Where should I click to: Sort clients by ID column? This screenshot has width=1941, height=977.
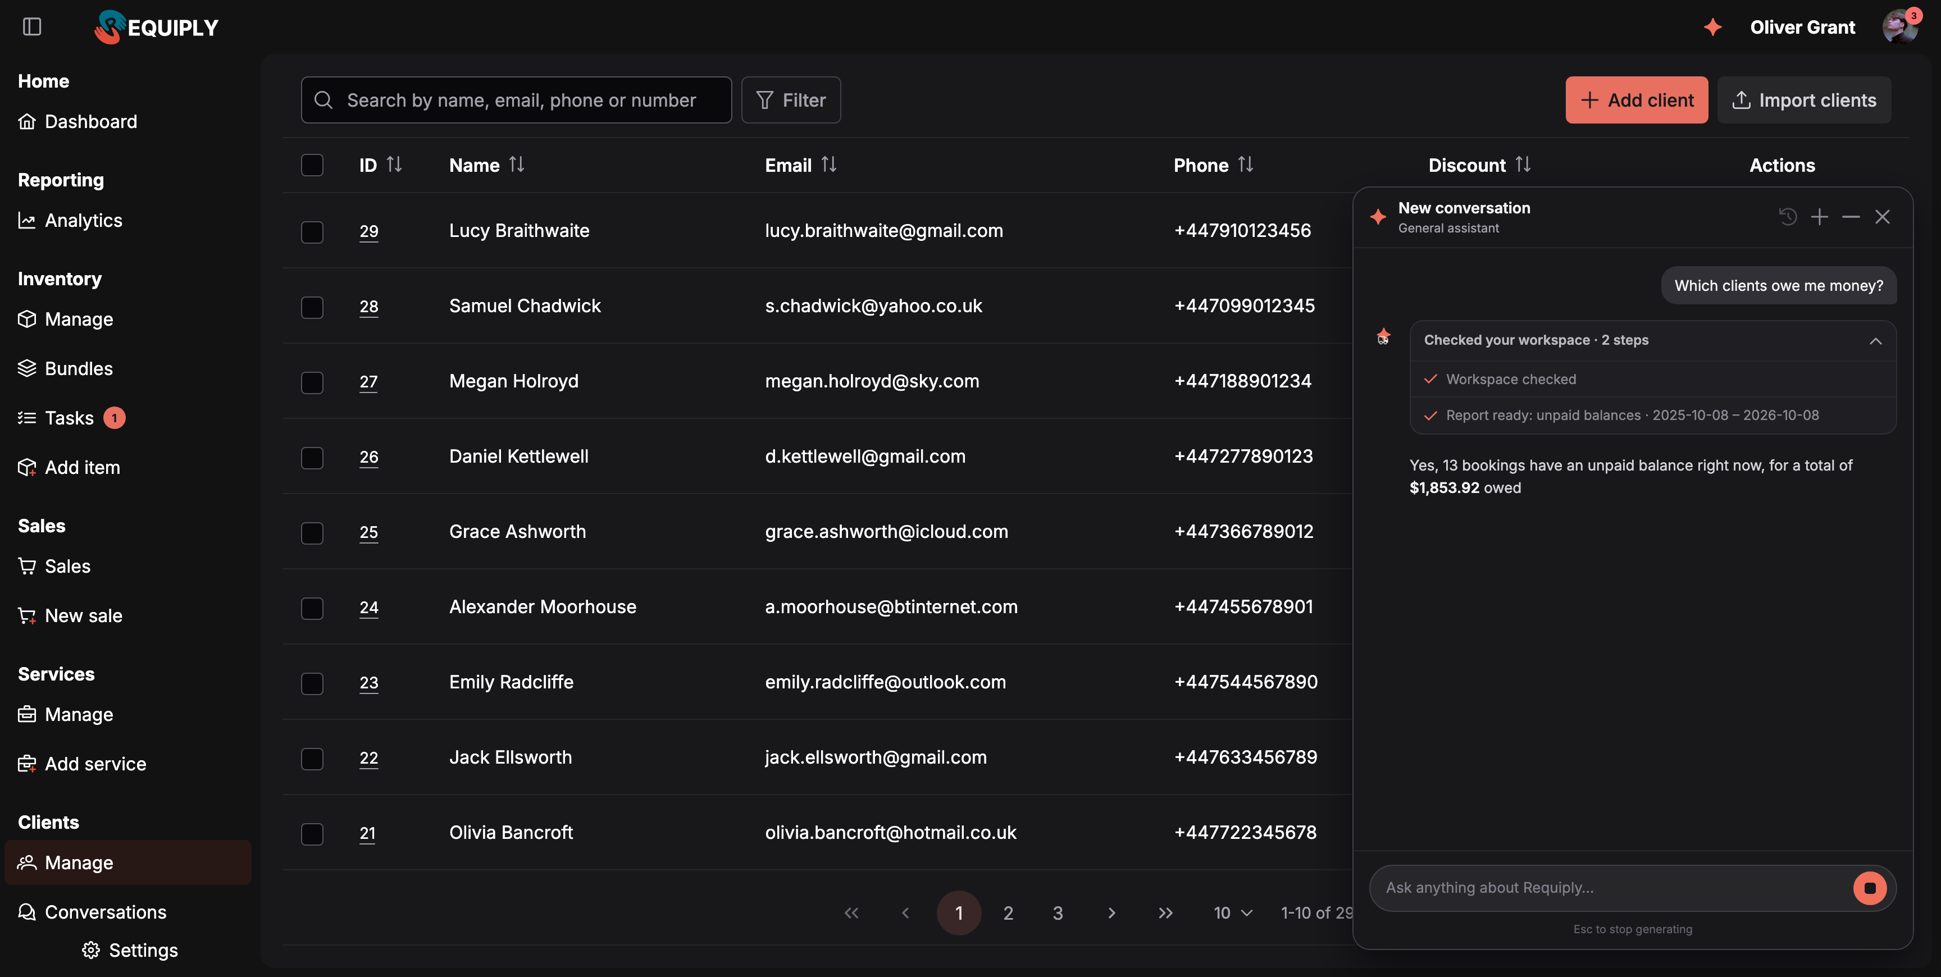[x=394, y=164]
